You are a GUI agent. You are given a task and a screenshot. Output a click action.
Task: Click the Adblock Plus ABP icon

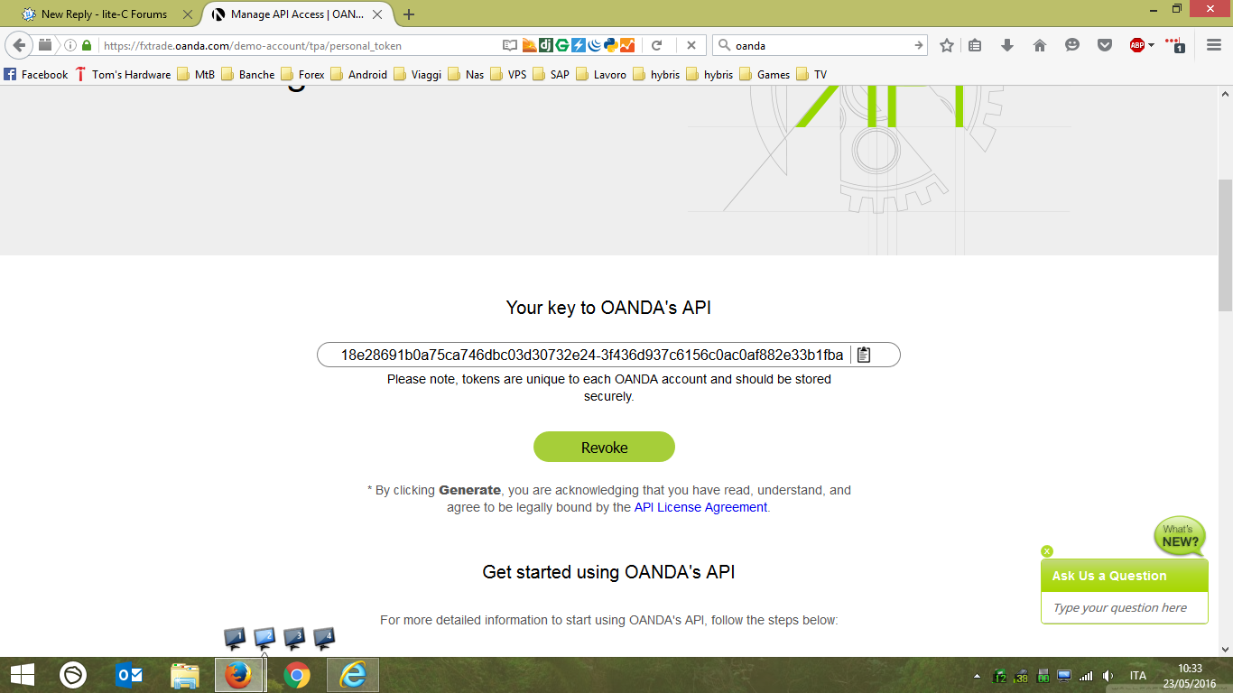pyautogui.click(x=1137, y=45)
